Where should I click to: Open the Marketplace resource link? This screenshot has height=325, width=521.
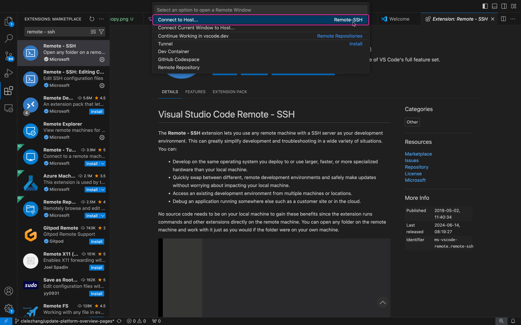[418, 154]
